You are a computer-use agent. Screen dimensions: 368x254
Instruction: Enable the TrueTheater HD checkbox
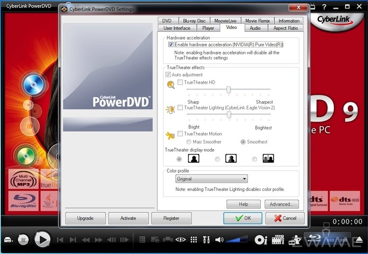(180, 82)
